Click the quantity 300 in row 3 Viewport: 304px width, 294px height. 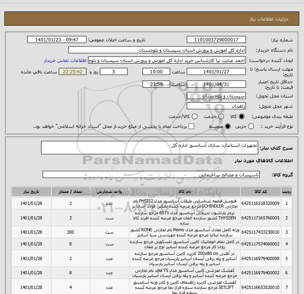(x=70, y=232)
